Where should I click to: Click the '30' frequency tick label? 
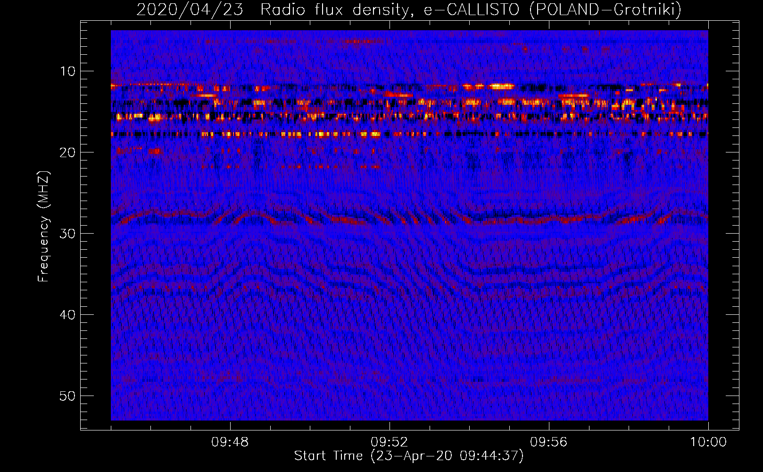click(68, 234)
